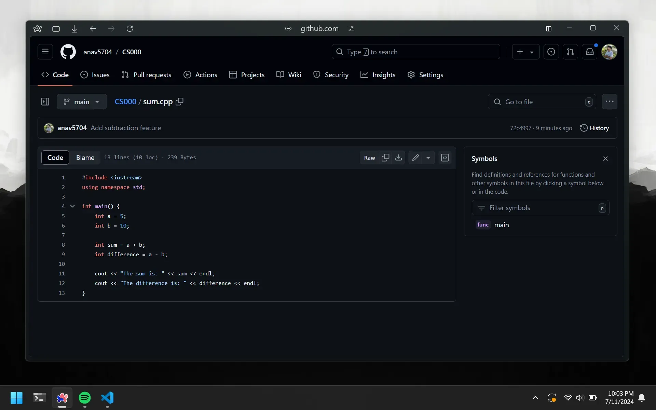Click the copy repository name icon
656x410 pixels.
coord(179,101)
